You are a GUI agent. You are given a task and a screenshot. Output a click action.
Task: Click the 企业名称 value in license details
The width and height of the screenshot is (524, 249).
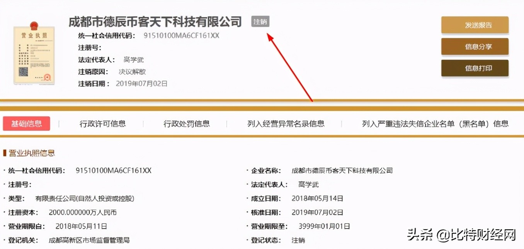click(342, 170)
